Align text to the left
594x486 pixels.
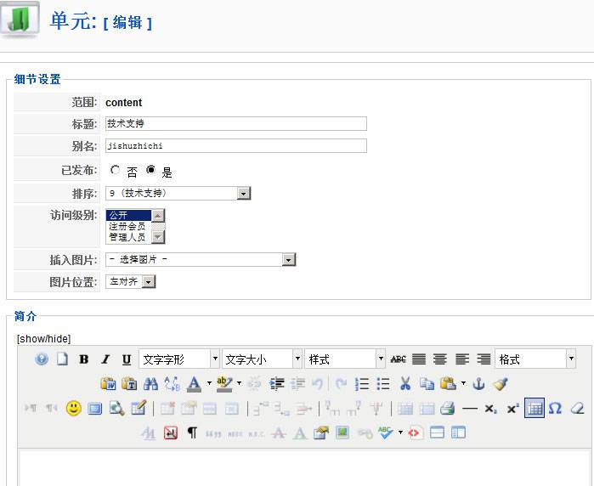click(461, 359)
